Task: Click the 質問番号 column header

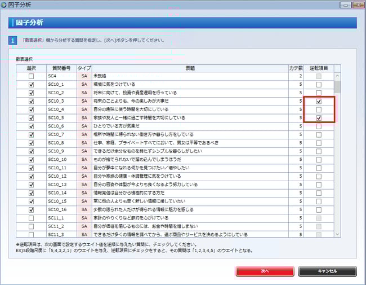Action: pos(61,68)
